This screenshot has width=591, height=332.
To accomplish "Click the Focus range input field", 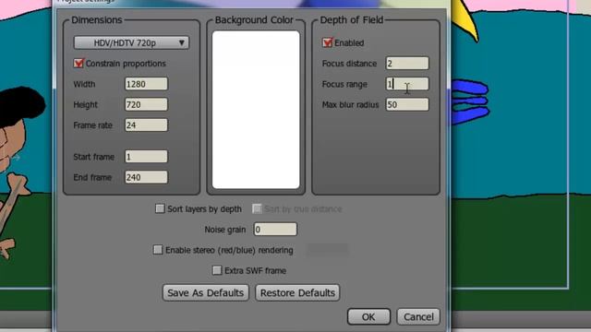I will 407,84.
